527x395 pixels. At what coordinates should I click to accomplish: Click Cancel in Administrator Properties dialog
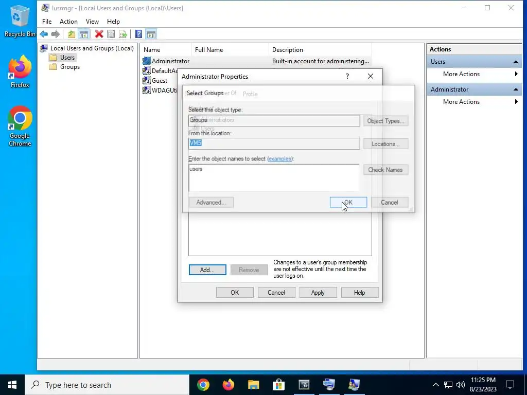(x=276, y=293)
